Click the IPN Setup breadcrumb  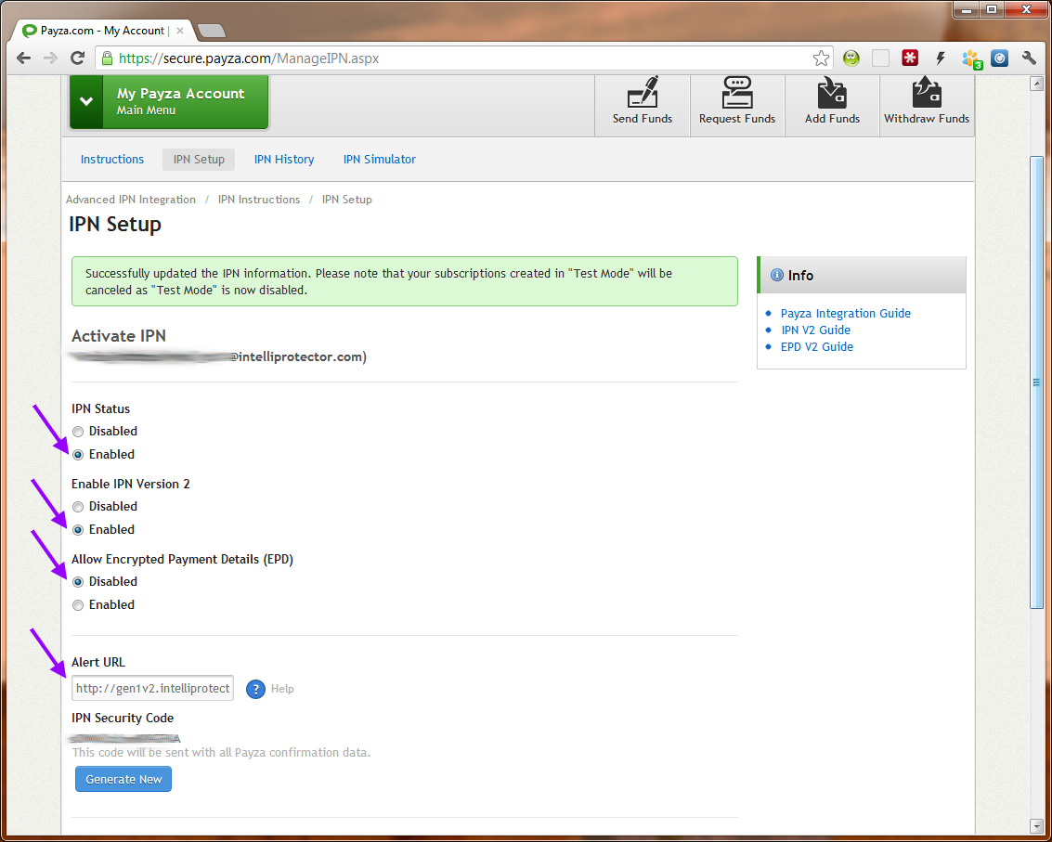coord(347,200)
